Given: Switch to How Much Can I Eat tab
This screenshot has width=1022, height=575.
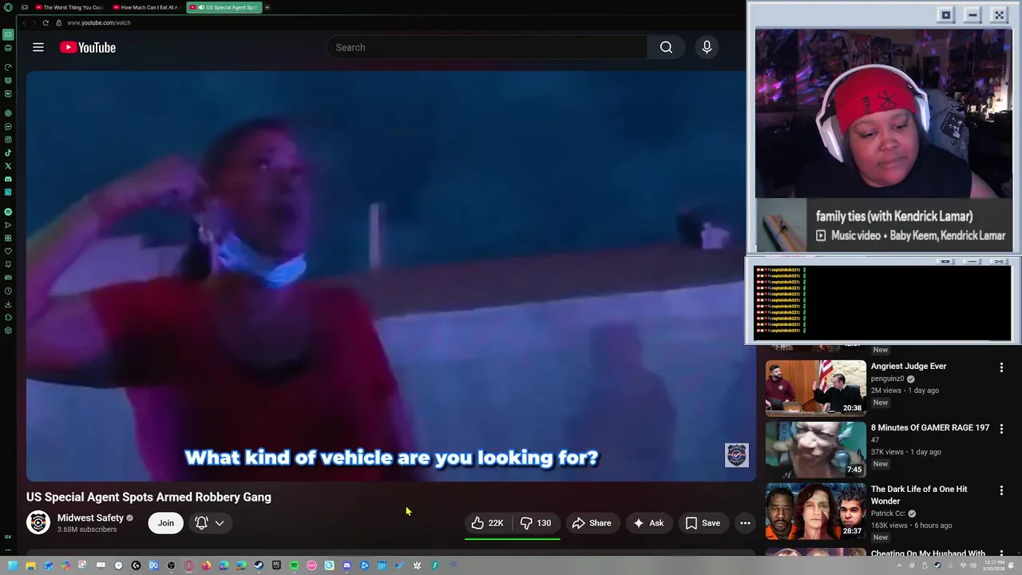Looking at the screenshot, I should (x=146, y=7).
